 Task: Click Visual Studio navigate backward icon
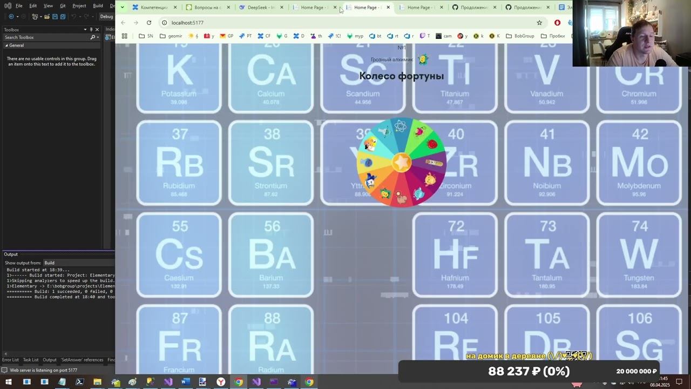point(11,17)
